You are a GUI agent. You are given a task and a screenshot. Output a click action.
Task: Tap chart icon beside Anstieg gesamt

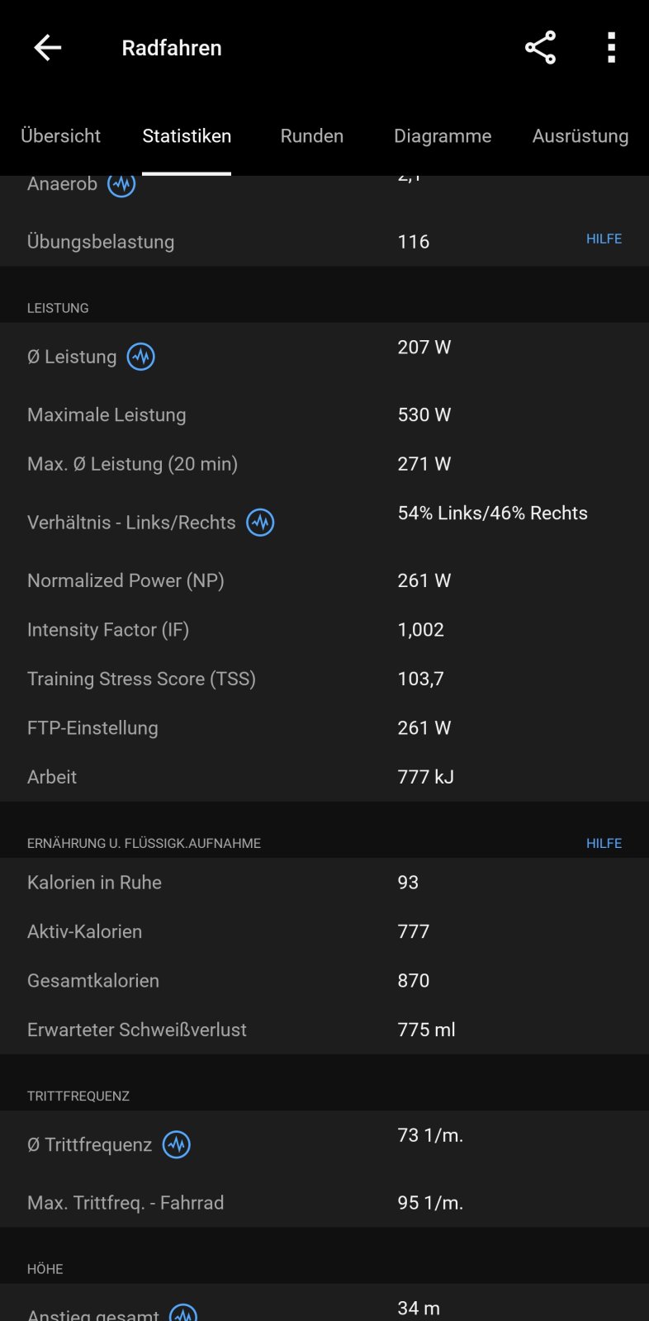(x=183, y=1313)
